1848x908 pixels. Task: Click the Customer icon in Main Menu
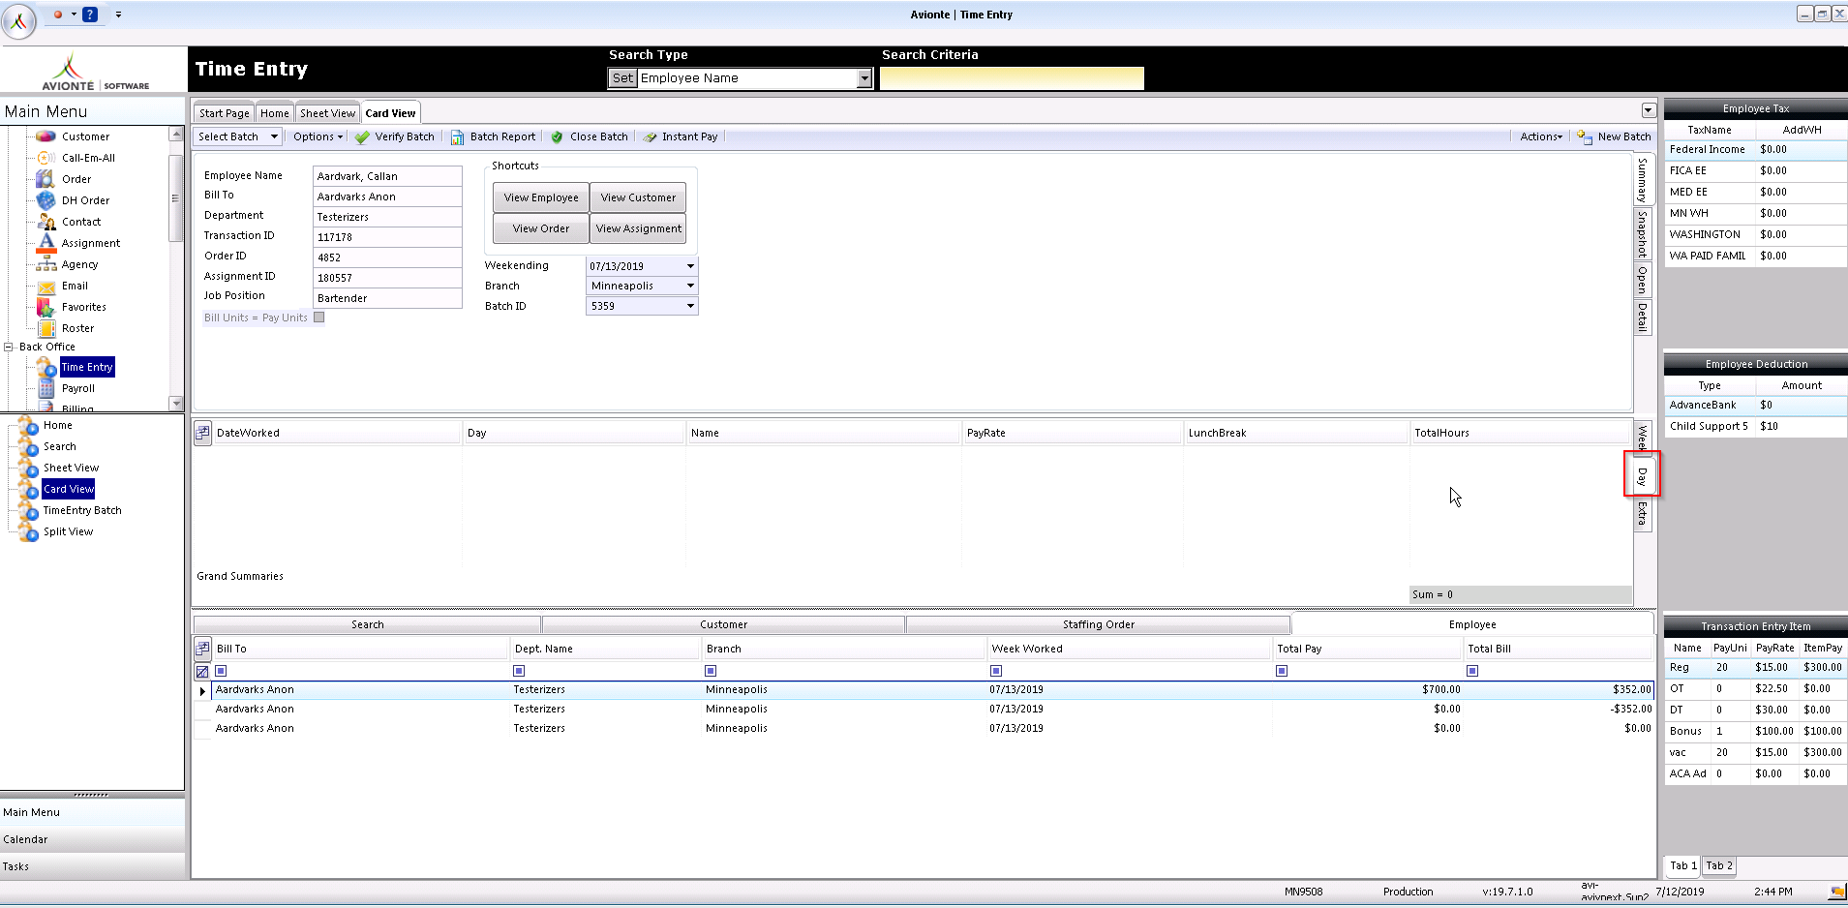pos(45,136)
